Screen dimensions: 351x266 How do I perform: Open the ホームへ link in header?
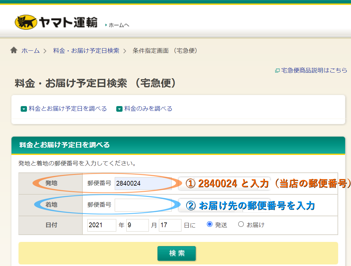coord(119,25)
